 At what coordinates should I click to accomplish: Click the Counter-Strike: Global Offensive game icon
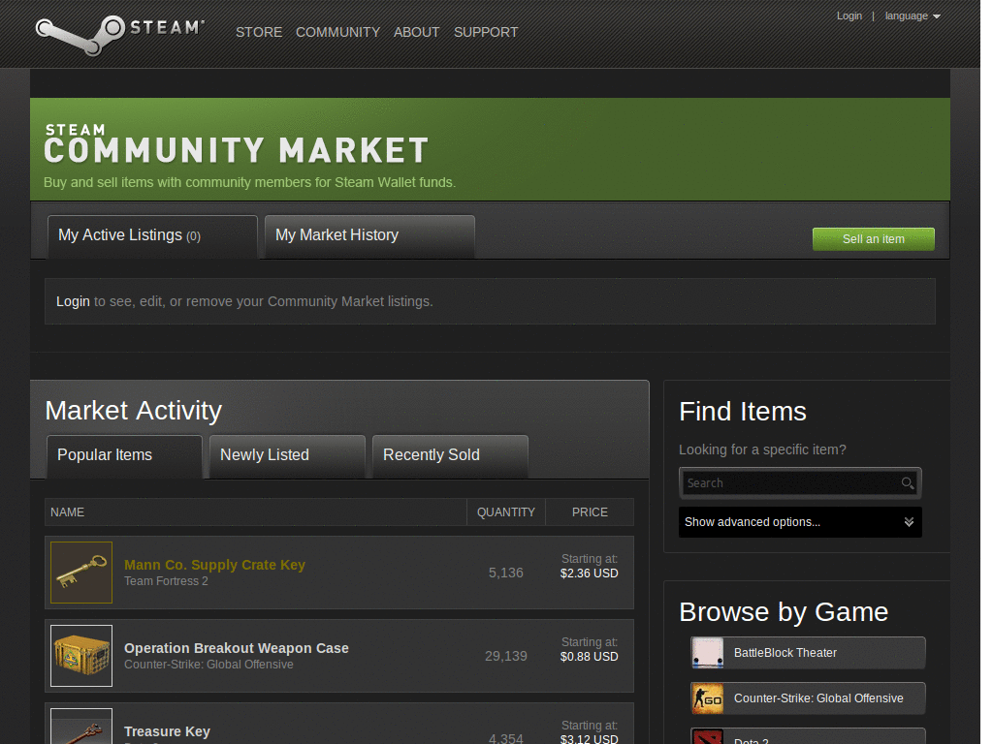tap(708, 697)
